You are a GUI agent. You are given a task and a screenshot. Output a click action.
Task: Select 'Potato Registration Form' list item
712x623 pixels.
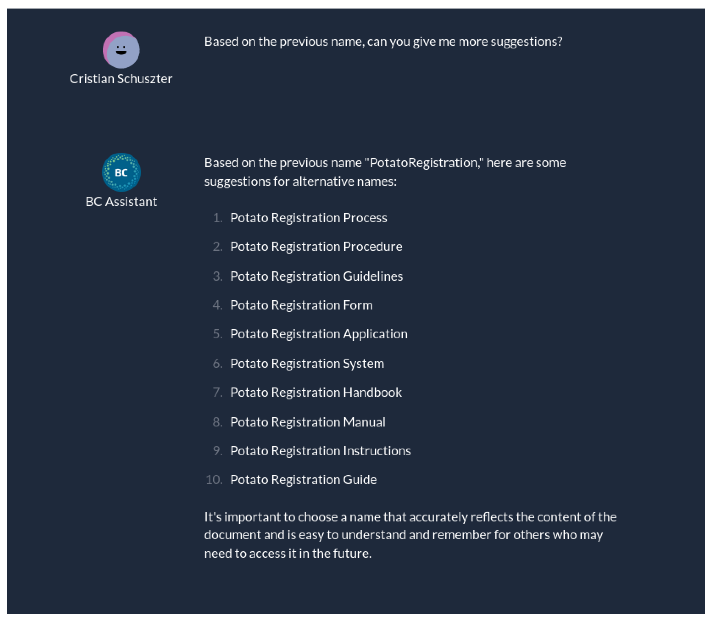[x=301, y=305]
